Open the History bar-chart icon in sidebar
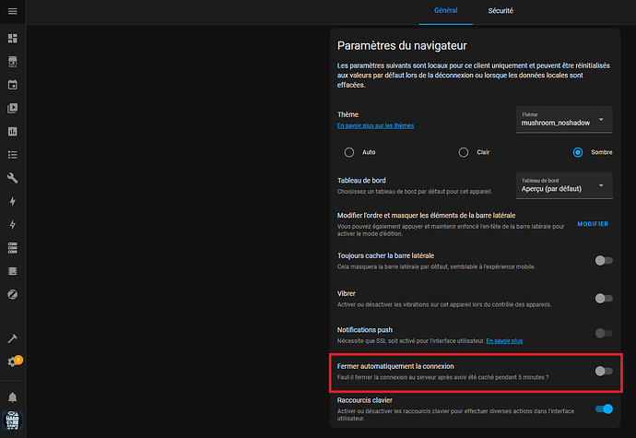The height and width of the screenshot is (438, 636). (x=13, y=132)
